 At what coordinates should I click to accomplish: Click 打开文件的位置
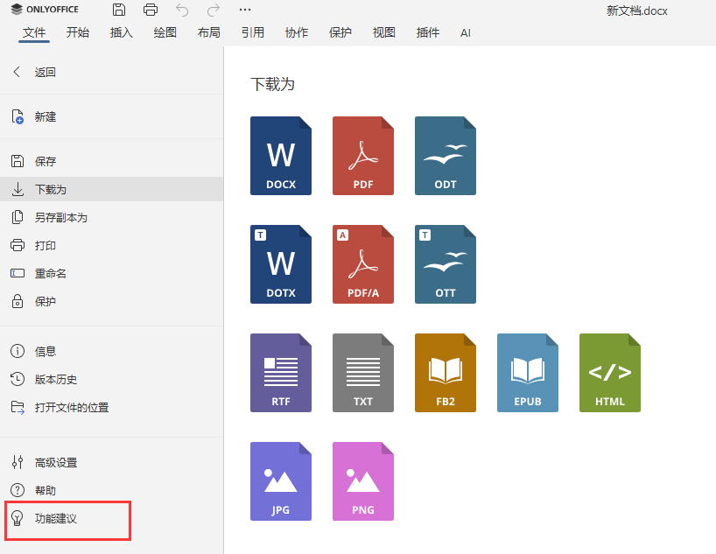pyautogui.click(x=111, y=407)
